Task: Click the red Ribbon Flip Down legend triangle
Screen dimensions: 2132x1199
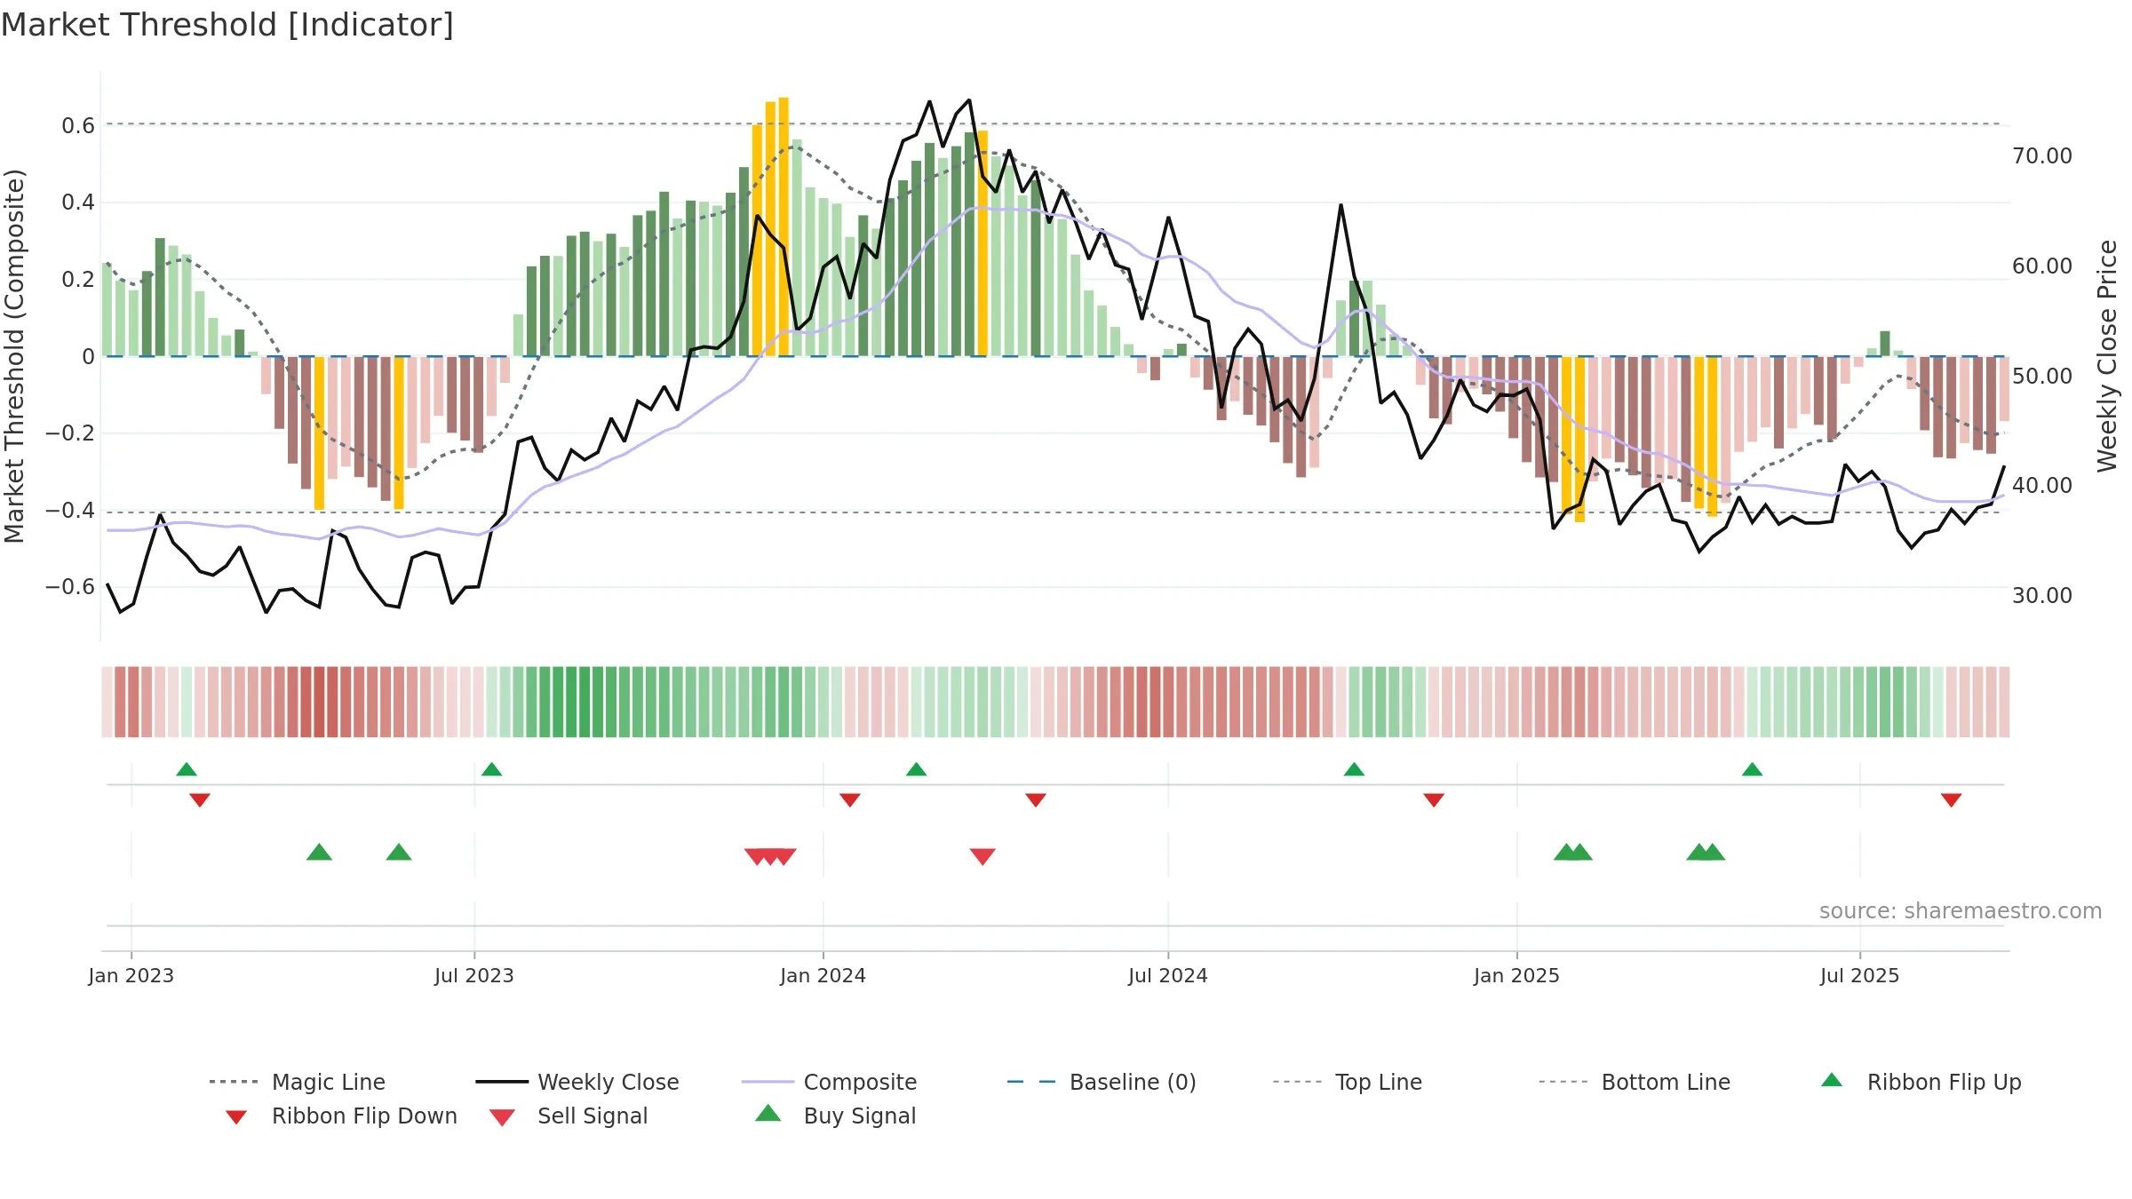Action: (x=236, y=1117)
